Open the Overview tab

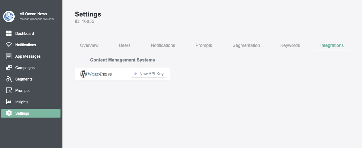tap(89, 45)
